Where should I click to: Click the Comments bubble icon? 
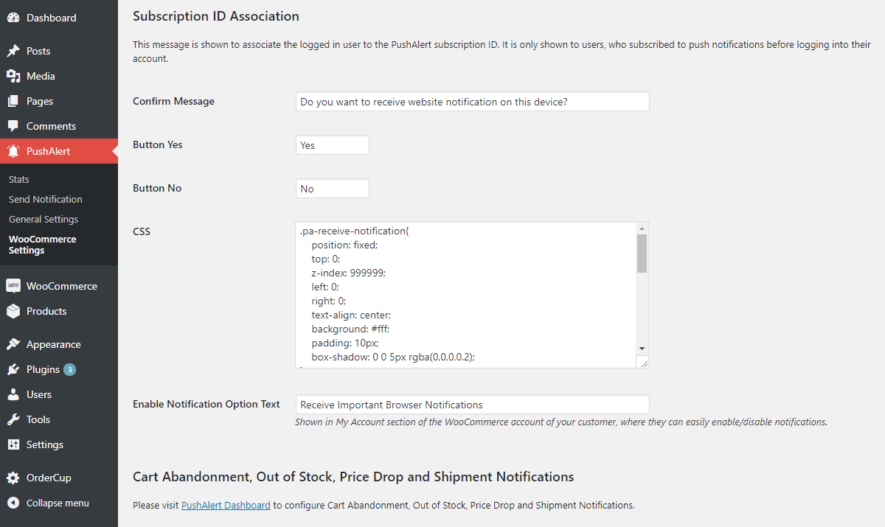(x=13, y=126)
